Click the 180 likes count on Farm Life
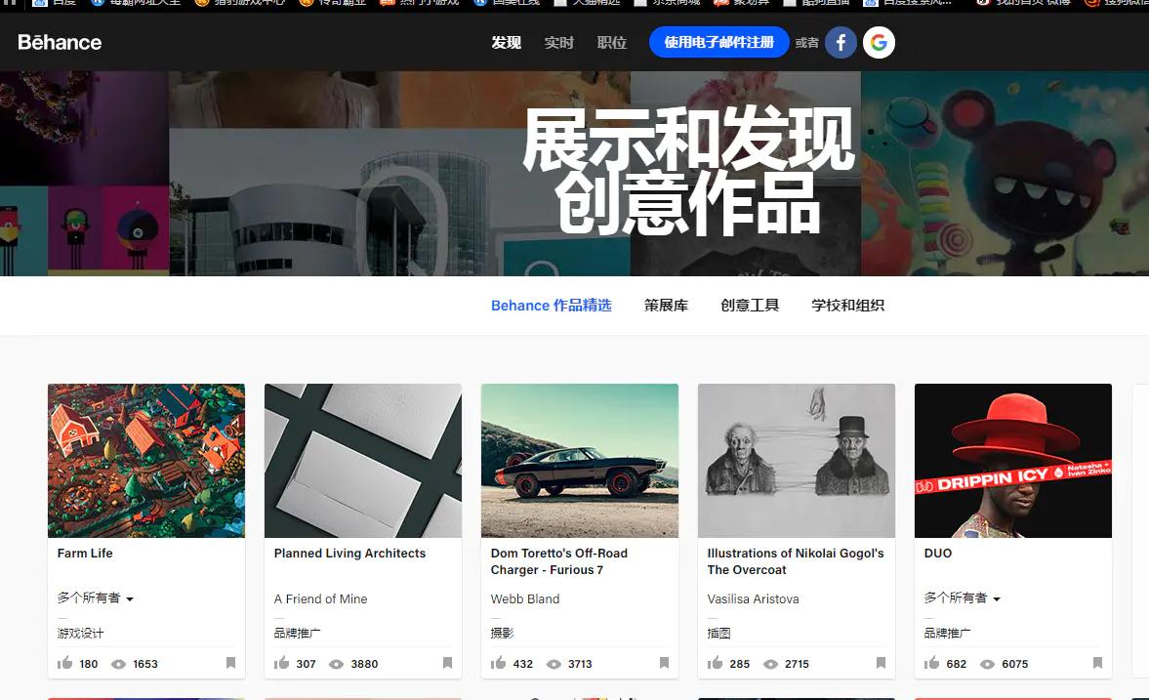Screen dimensions: 1149x700 [x=89, y=664]
